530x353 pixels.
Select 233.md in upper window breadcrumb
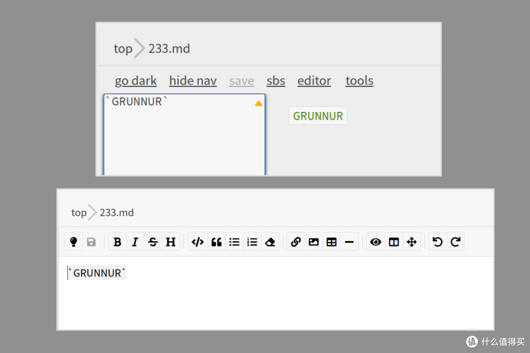point(169,49)
